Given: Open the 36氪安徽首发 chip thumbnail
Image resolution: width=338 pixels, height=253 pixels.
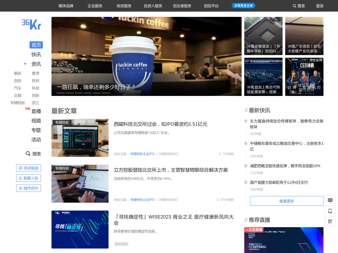Looking at the screenshot, I should pyautogui.click(x=263, y=36).
